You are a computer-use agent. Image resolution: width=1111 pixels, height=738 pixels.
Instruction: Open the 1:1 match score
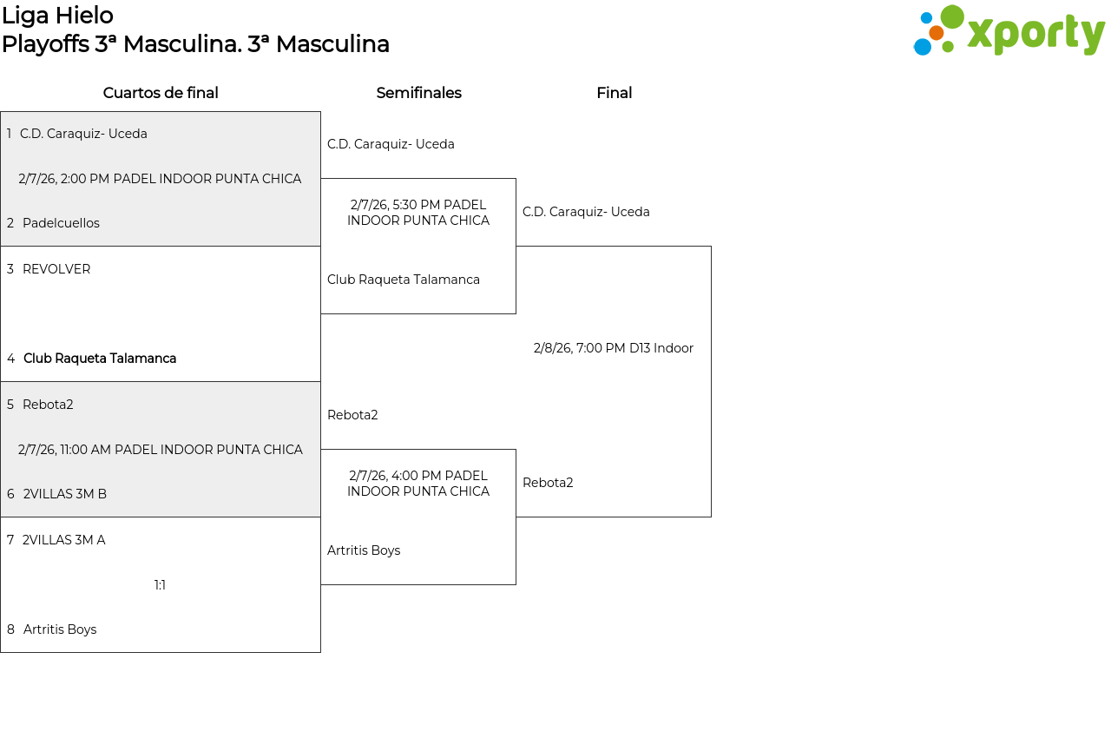pos(160,585)
